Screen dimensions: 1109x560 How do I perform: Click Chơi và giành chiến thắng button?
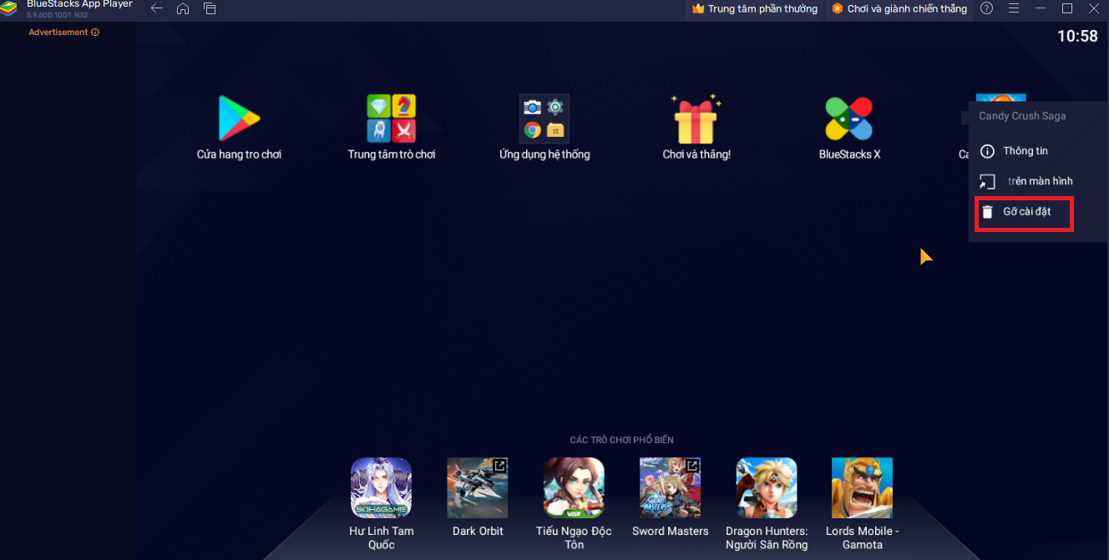899,9
